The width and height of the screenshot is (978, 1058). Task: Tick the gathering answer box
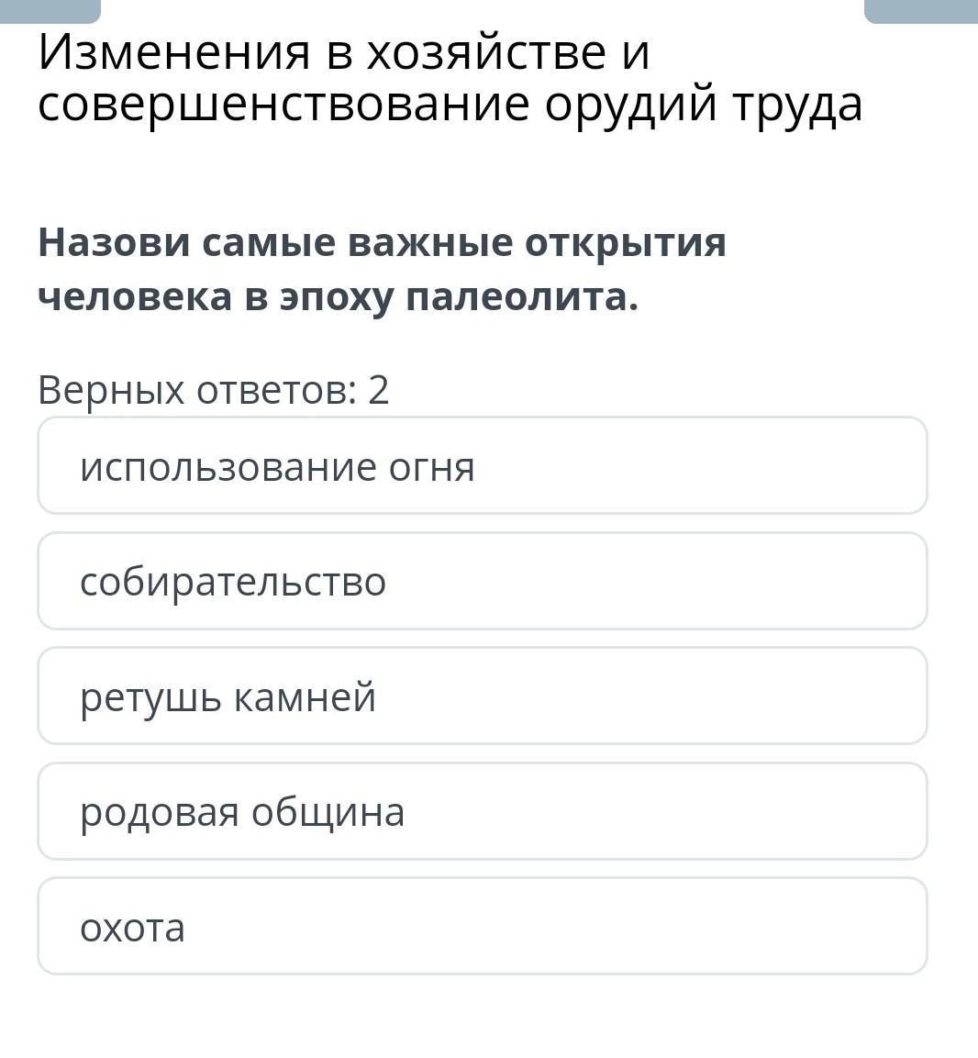pos(483,581)
